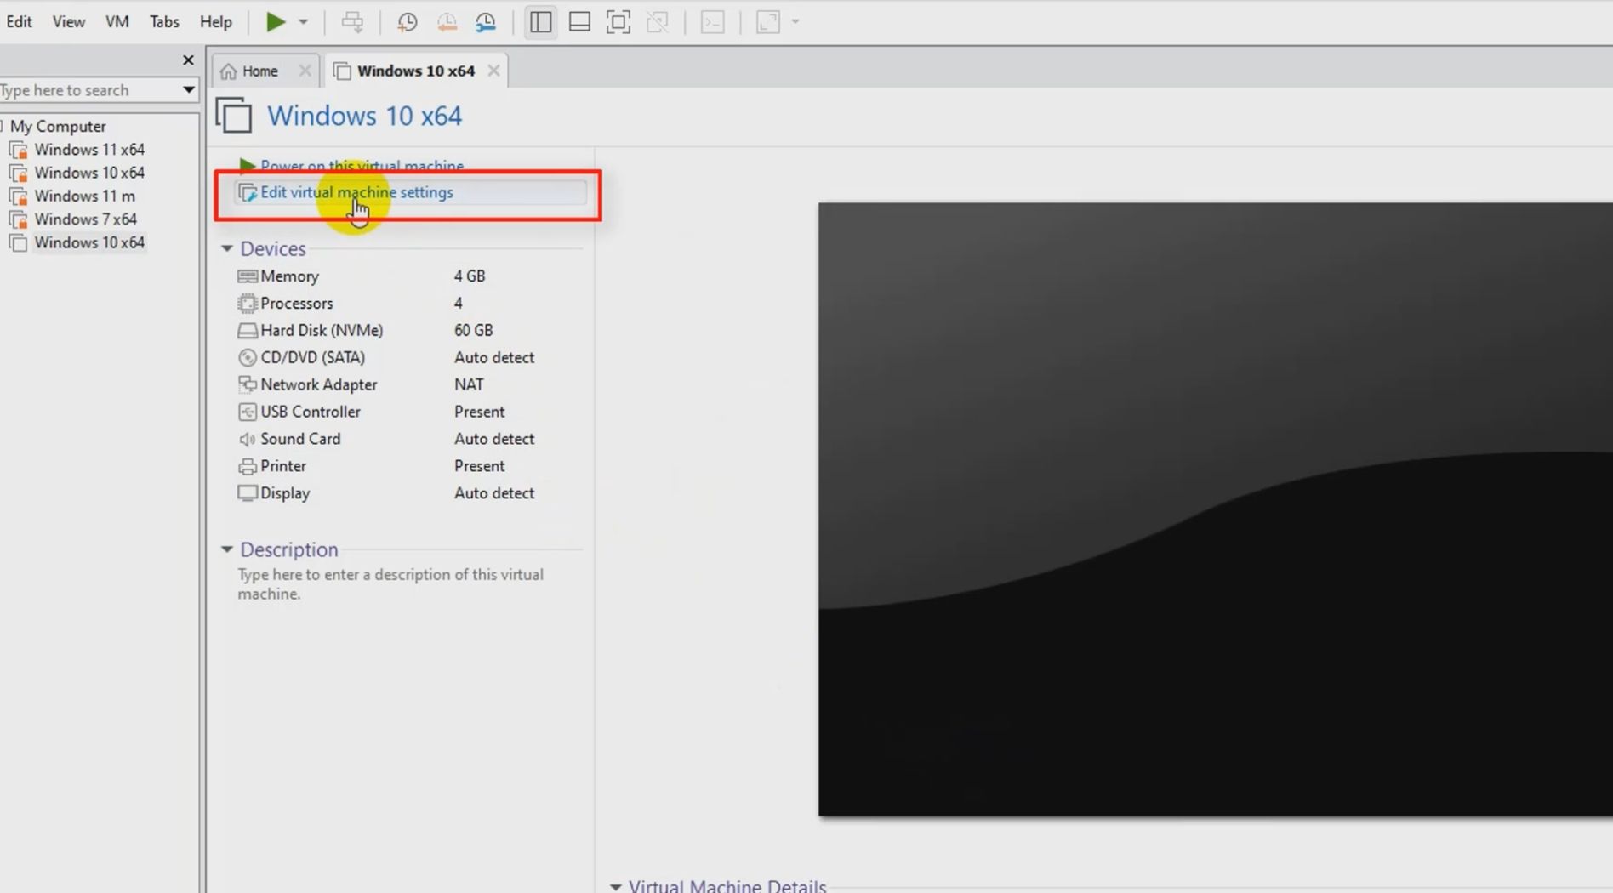This screenshot has width=1613, height=893.
Task: Collapse the Devices section
Action: tap(227, 249)
